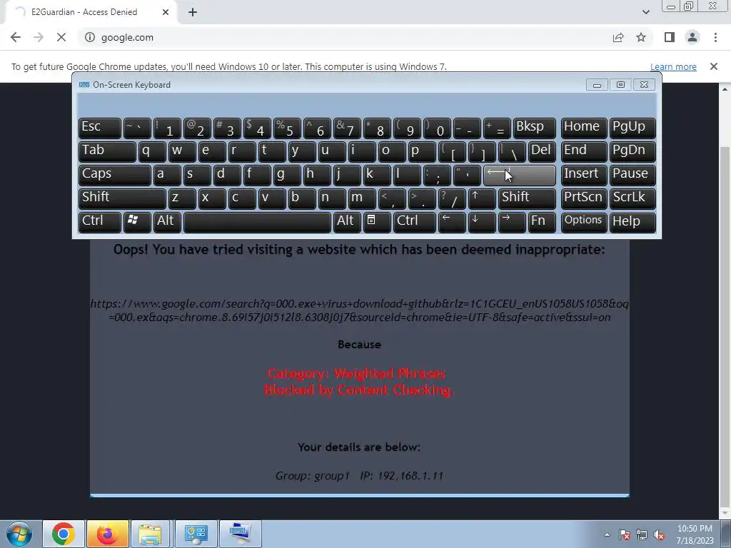Click the m key

[362, 198]
